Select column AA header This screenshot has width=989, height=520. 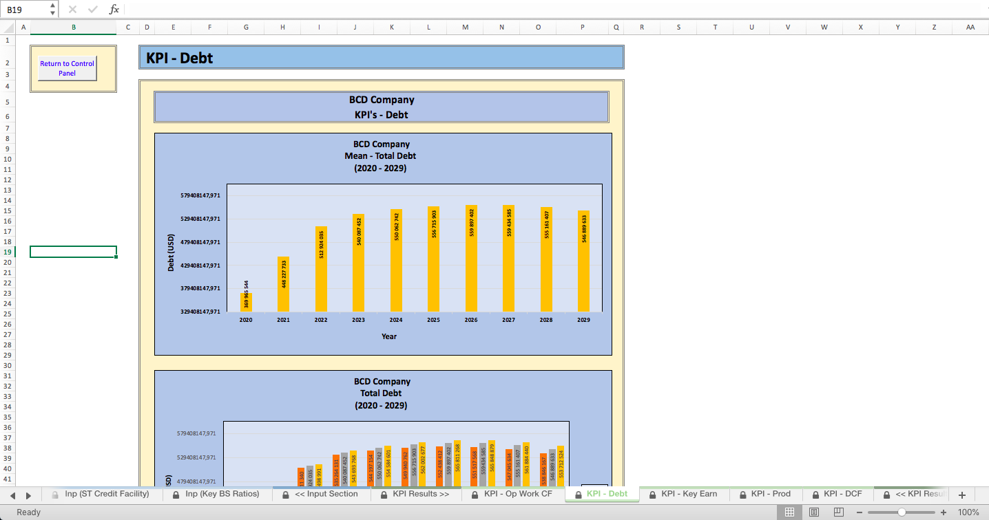coord(970,27)
